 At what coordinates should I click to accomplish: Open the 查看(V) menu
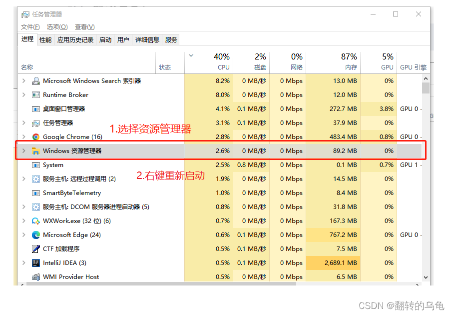(85, 27)
